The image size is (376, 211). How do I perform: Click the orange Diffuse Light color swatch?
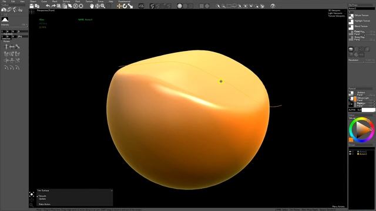coord(355,99)
